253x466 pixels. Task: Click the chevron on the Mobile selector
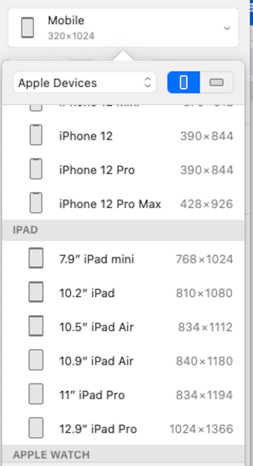click(227, 28)
